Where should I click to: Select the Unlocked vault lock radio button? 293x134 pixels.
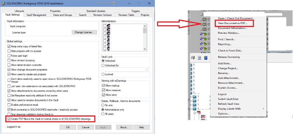[x=103, y=61]
